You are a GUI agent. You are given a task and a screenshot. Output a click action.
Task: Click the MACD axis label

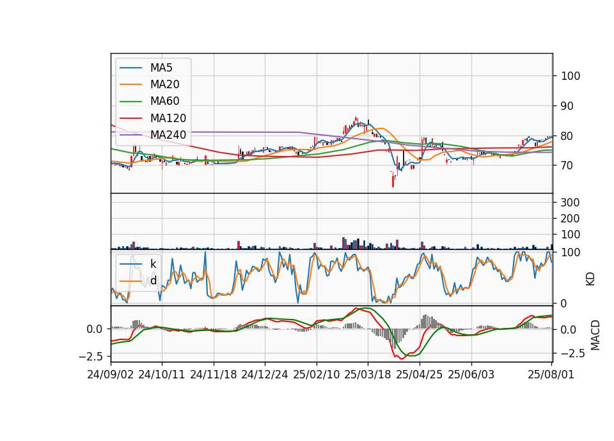click(595, 335)
